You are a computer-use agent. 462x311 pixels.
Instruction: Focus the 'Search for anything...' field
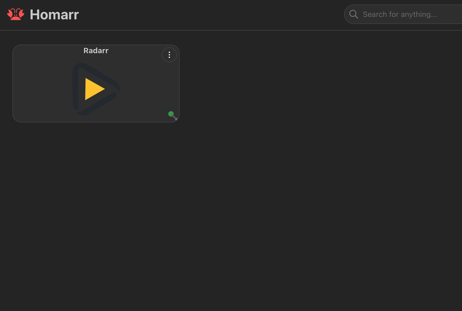(403, 14)
